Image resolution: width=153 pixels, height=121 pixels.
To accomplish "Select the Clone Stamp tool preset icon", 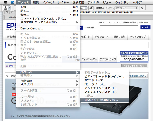I will tap(5, 8).
